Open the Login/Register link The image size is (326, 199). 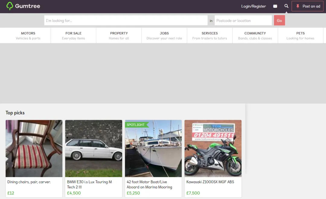tap(254, 6)
